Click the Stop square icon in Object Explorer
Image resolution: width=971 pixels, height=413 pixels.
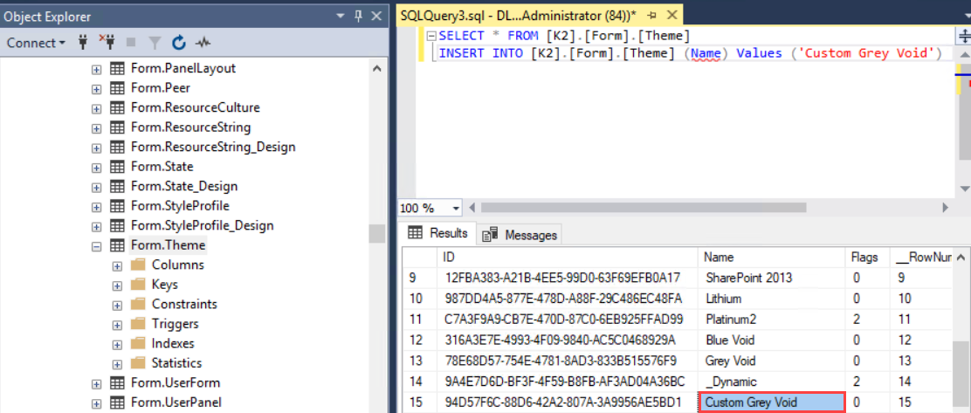[x=131, y=43]
